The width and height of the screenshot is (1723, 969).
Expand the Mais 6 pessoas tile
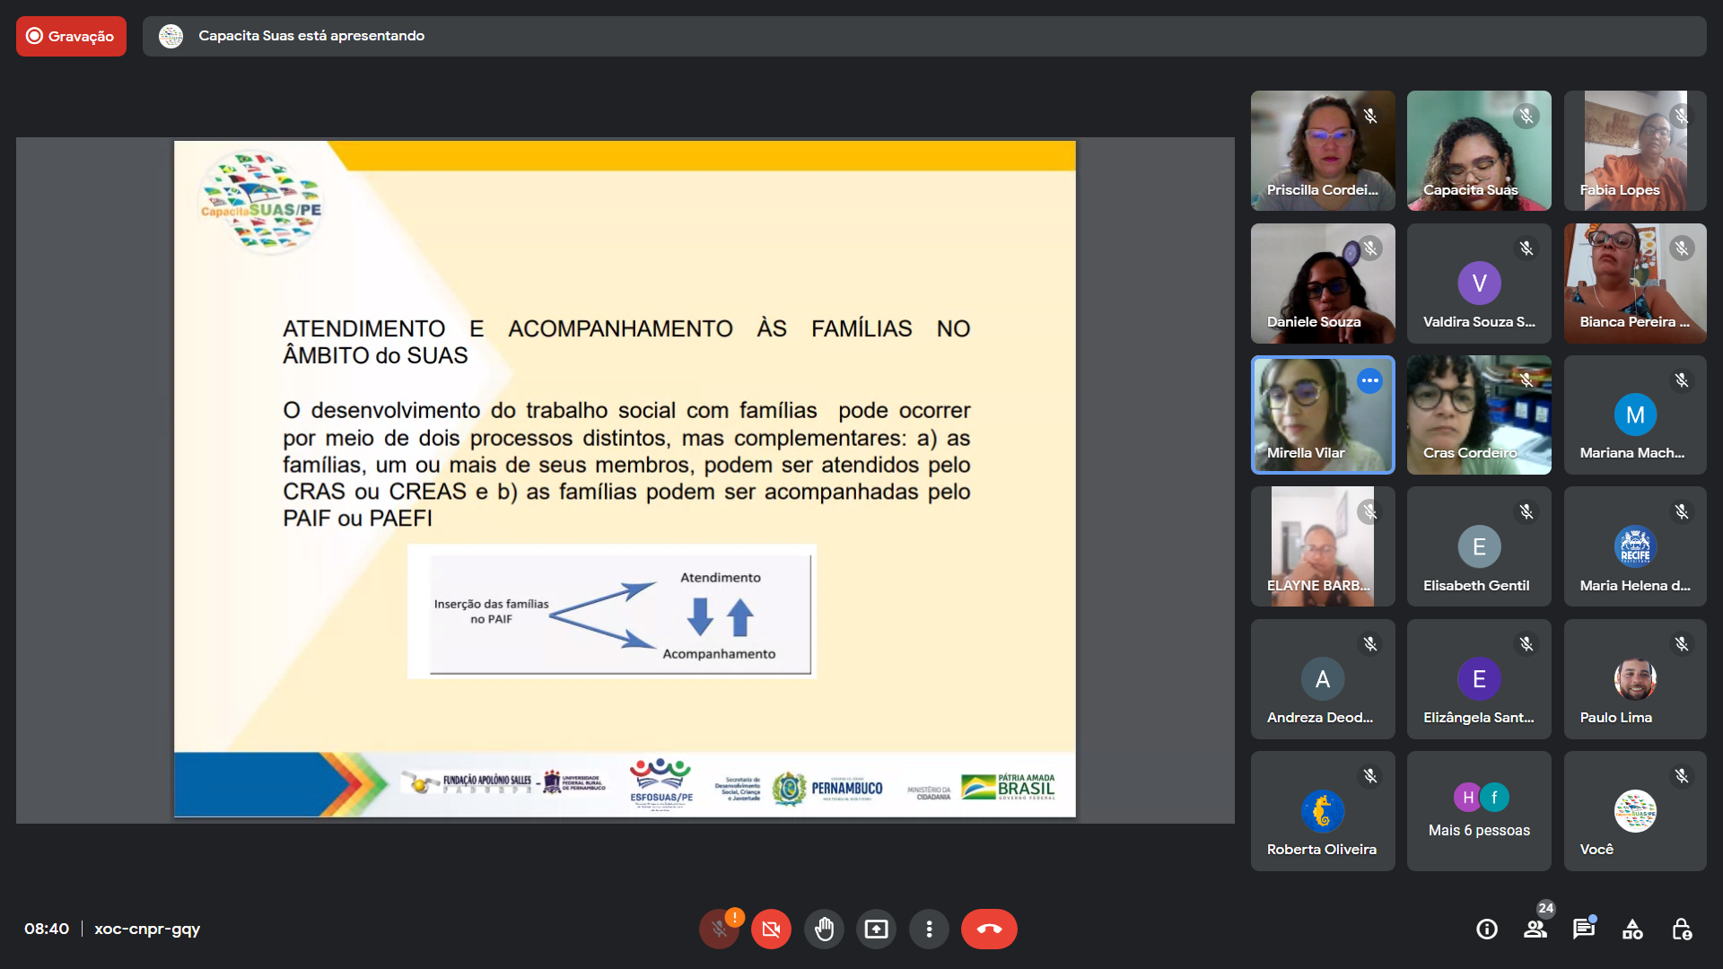pos(1479,811)
